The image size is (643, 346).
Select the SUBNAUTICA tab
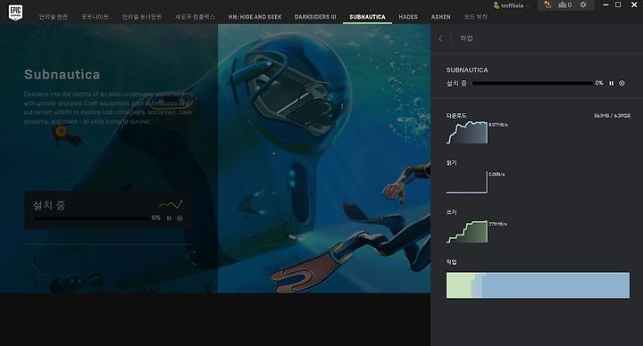click(367, 17)
